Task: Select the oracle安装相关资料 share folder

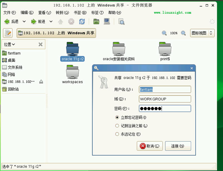Action: tap(119, 52)
